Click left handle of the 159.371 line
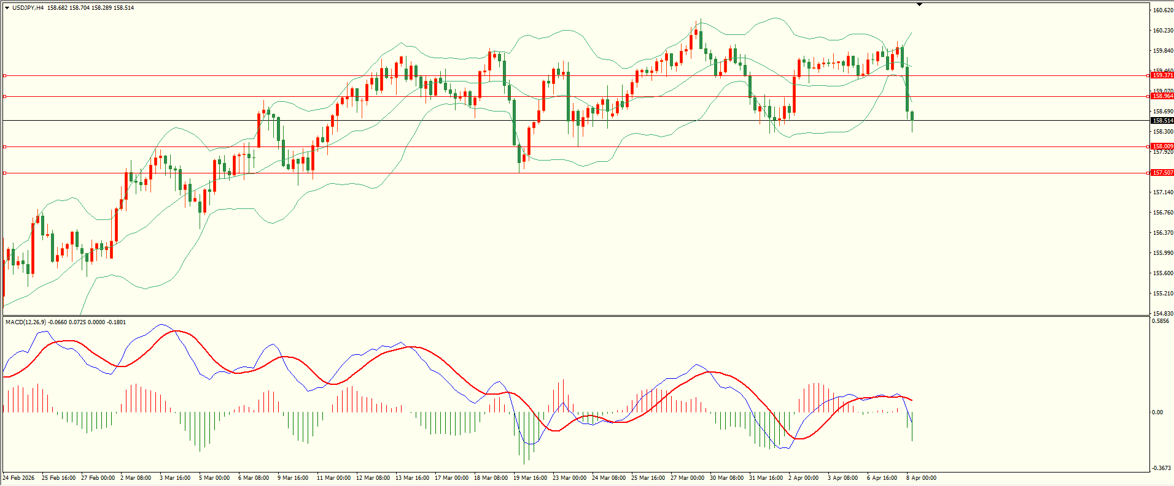 click(x=5, y=75)
